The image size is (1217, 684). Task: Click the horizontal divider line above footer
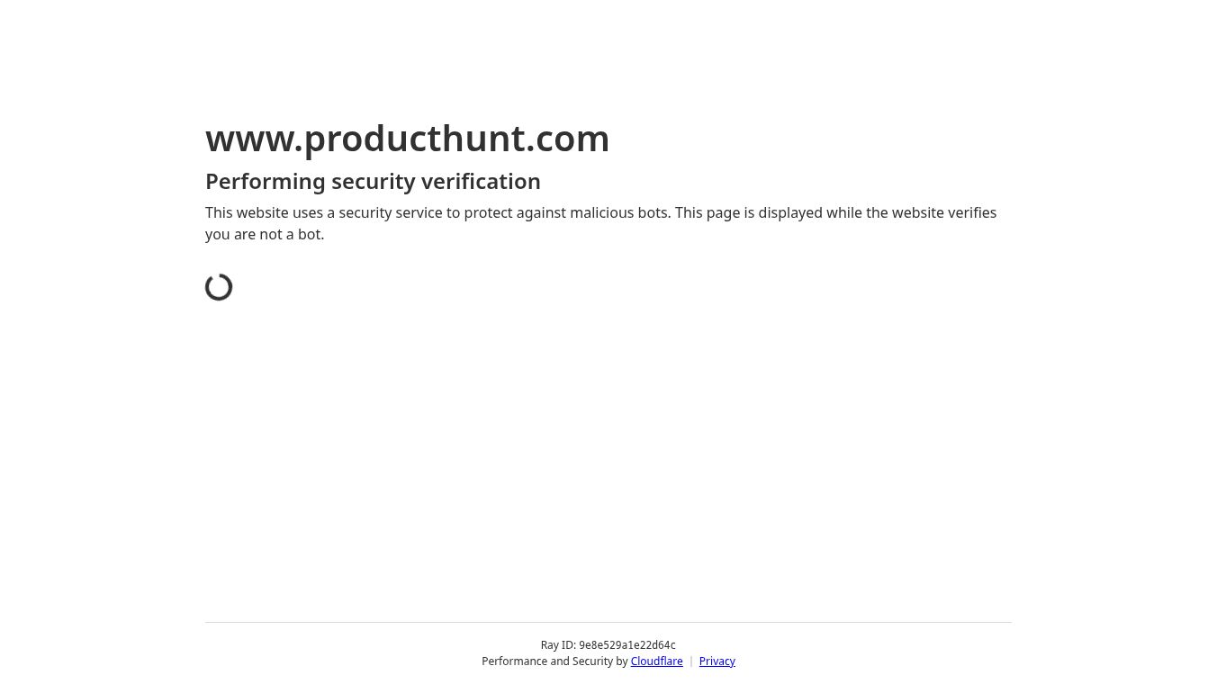click(x=608, y=622)
